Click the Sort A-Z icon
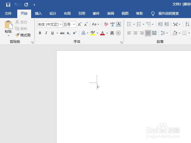This screenshot has height=143, width=191. point(187,24)
